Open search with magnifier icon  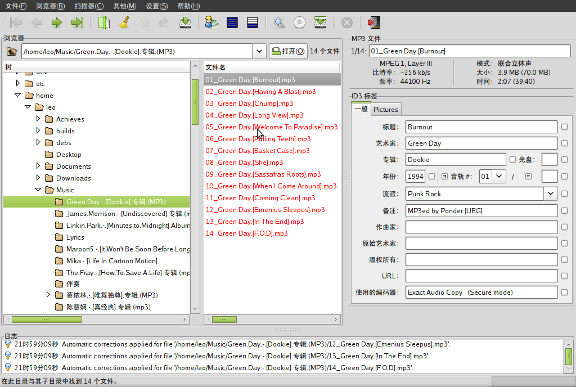(279, 22)
